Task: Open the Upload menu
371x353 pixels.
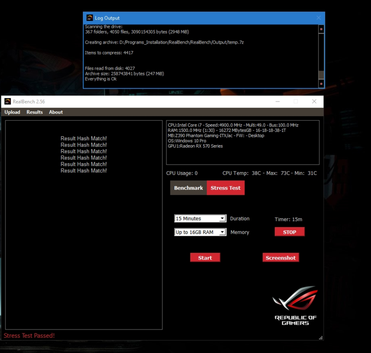Action: click(x=12, y=112)
